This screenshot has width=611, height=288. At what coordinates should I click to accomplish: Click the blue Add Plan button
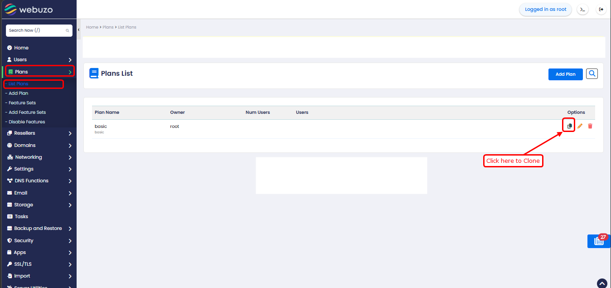(x=565, y=74)
